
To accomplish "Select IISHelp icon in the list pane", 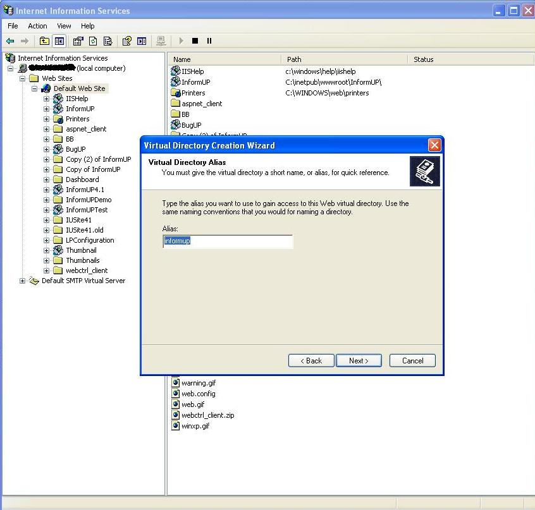I will [x=175, y=71].
